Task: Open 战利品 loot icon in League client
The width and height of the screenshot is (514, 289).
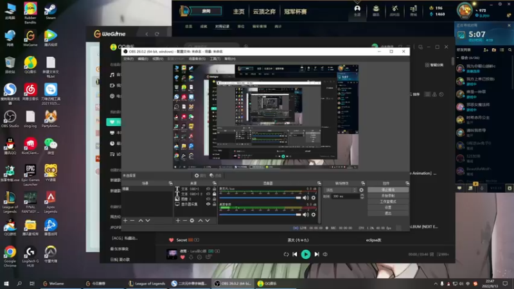Action: click(x=394, y=10)
